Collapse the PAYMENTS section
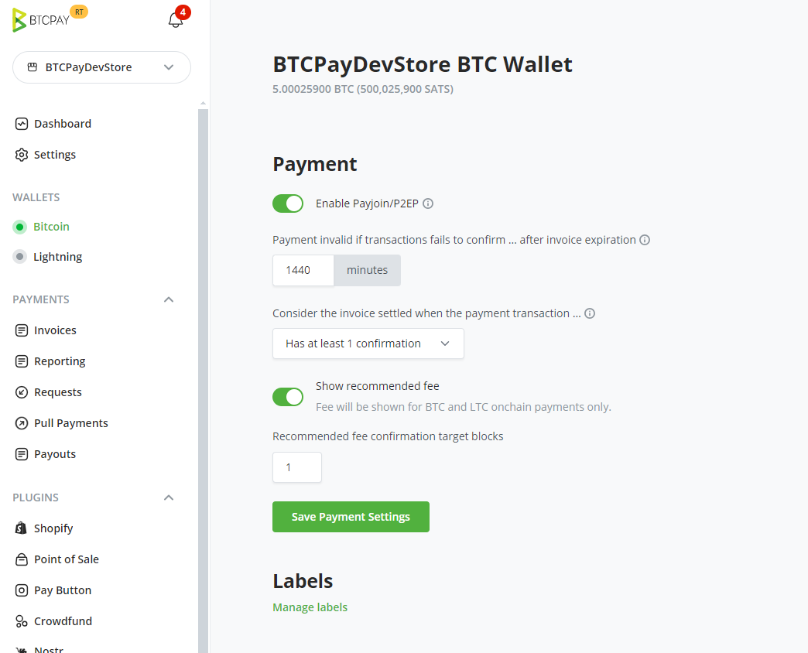Viewport: 808px width, 653px height. pyautogui.click(x=168, y=299)
